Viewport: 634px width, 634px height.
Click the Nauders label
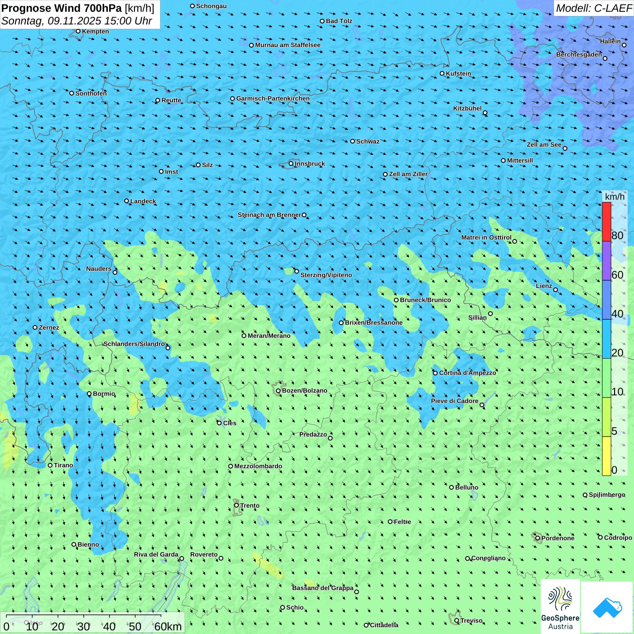point(99,269)
